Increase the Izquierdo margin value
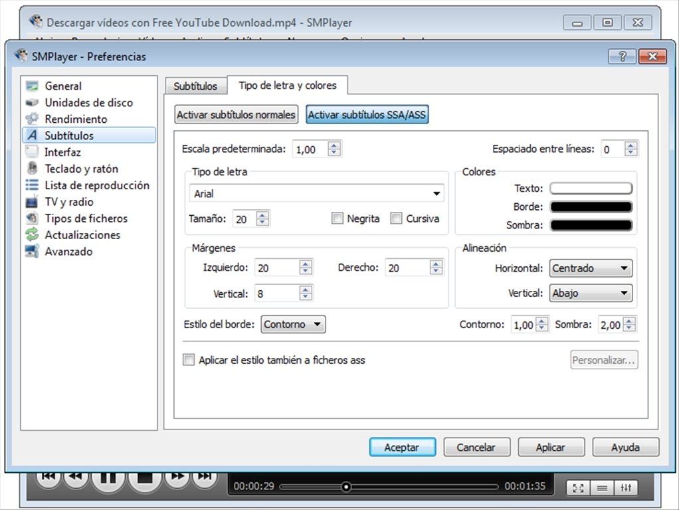 (306, 264)
